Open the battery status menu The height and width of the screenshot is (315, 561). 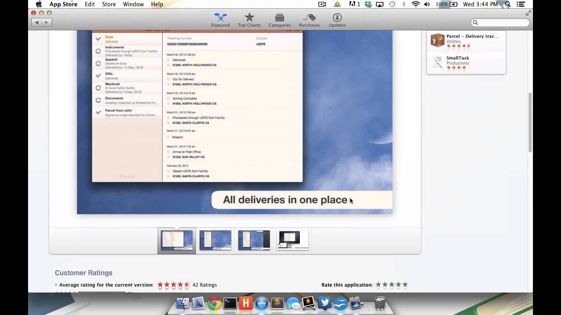coord(447,4)
